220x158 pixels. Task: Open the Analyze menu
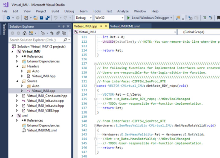(123, 11)
